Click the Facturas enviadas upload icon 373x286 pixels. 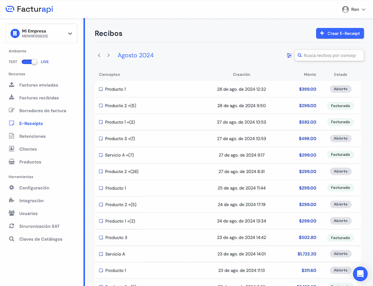click(x=12, y=85)
